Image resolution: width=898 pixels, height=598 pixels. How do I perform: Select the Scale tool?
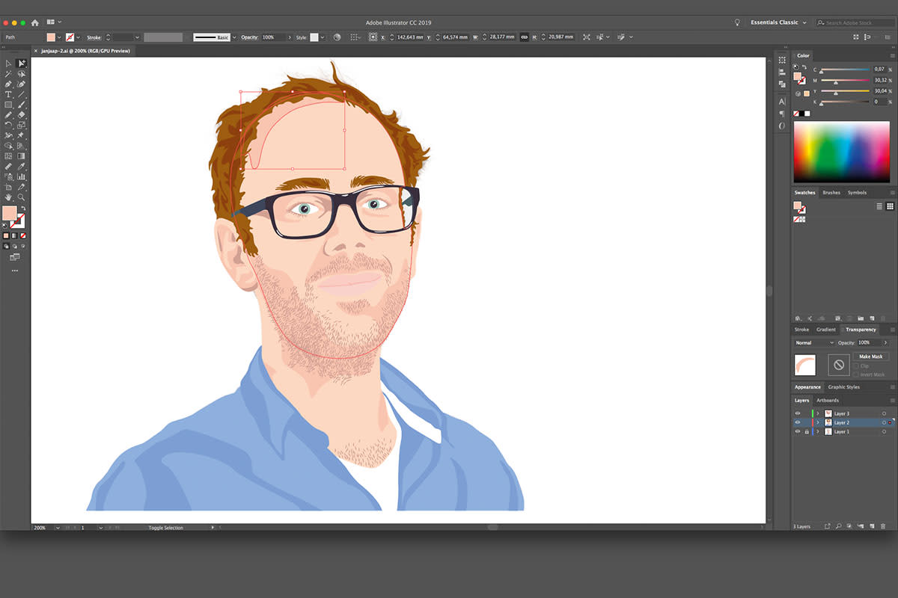pos(22,125)
